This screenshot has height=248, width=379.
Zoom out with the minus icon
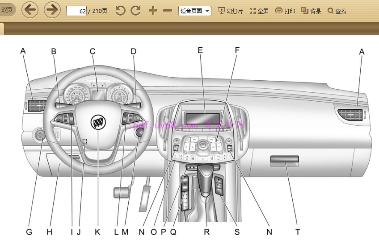168,11
